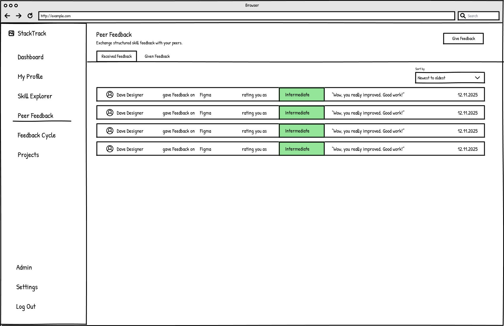Viewport: 504px width, 326px height.
Task: Select the Received Feedback tab
Action: pos(117,56)
